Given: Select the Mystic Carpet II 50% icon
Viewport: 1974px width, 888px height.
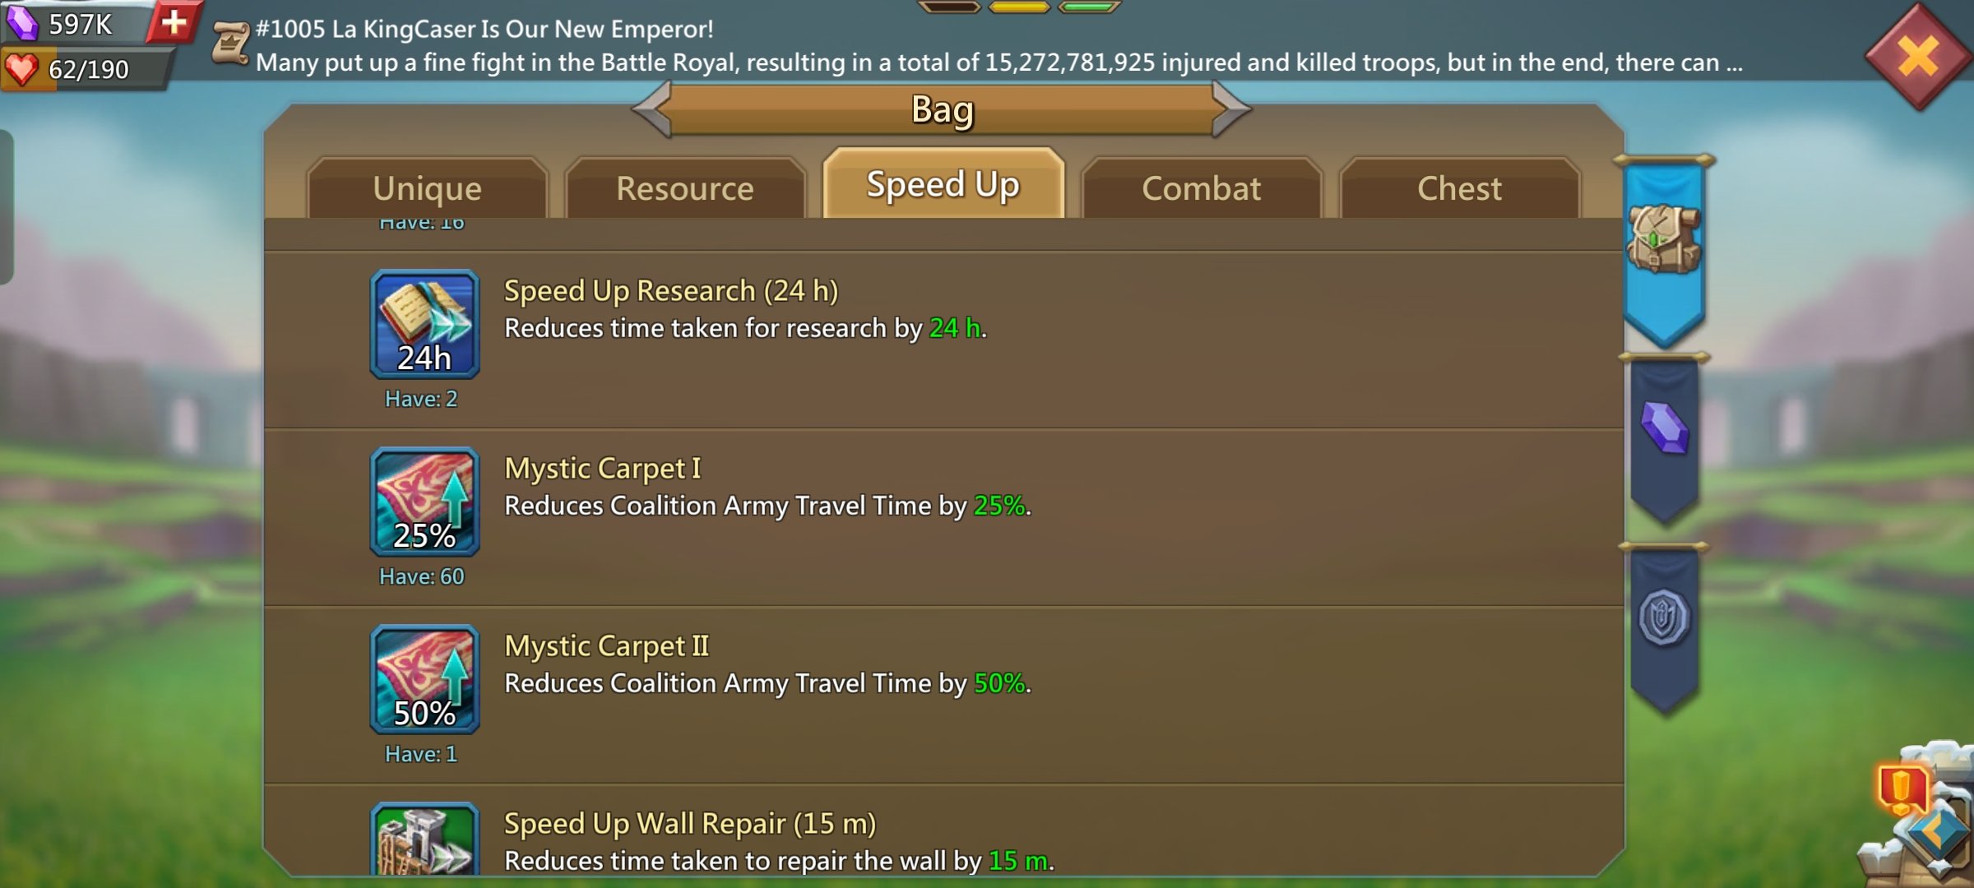Looking at the screenshot, I should pyautogui.click(x=424, y=679).
